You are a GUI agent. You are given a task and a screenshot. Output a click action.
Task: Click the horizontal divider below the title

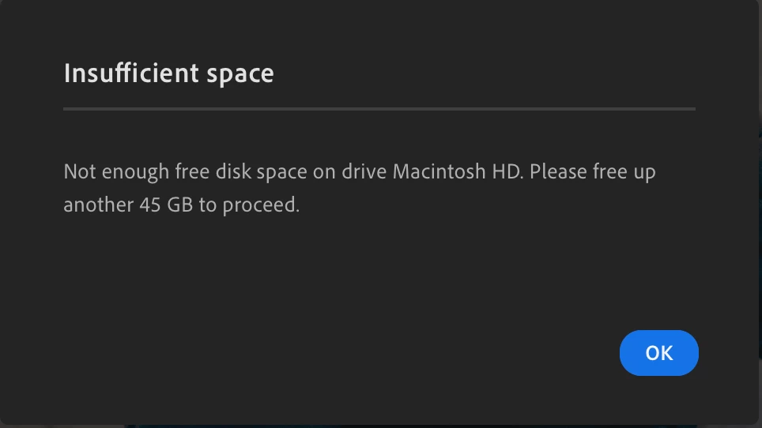(379, 109)
